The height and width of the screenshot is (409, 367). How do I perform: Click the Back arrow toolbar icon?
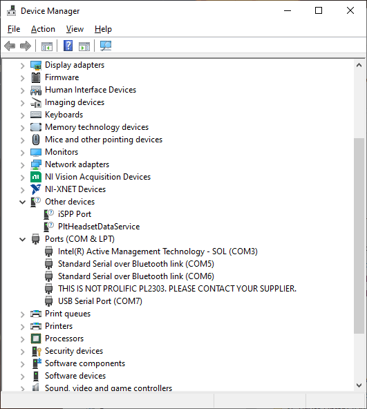pyautogui.click(x=10, y=46)
